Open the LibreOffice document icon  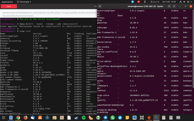(69, 118)
